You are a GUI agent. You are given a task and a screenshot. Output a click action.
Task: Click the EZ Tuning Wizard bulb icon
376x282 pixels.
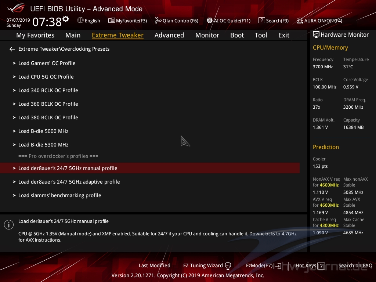pyautogui.click(x=228, y=265)
